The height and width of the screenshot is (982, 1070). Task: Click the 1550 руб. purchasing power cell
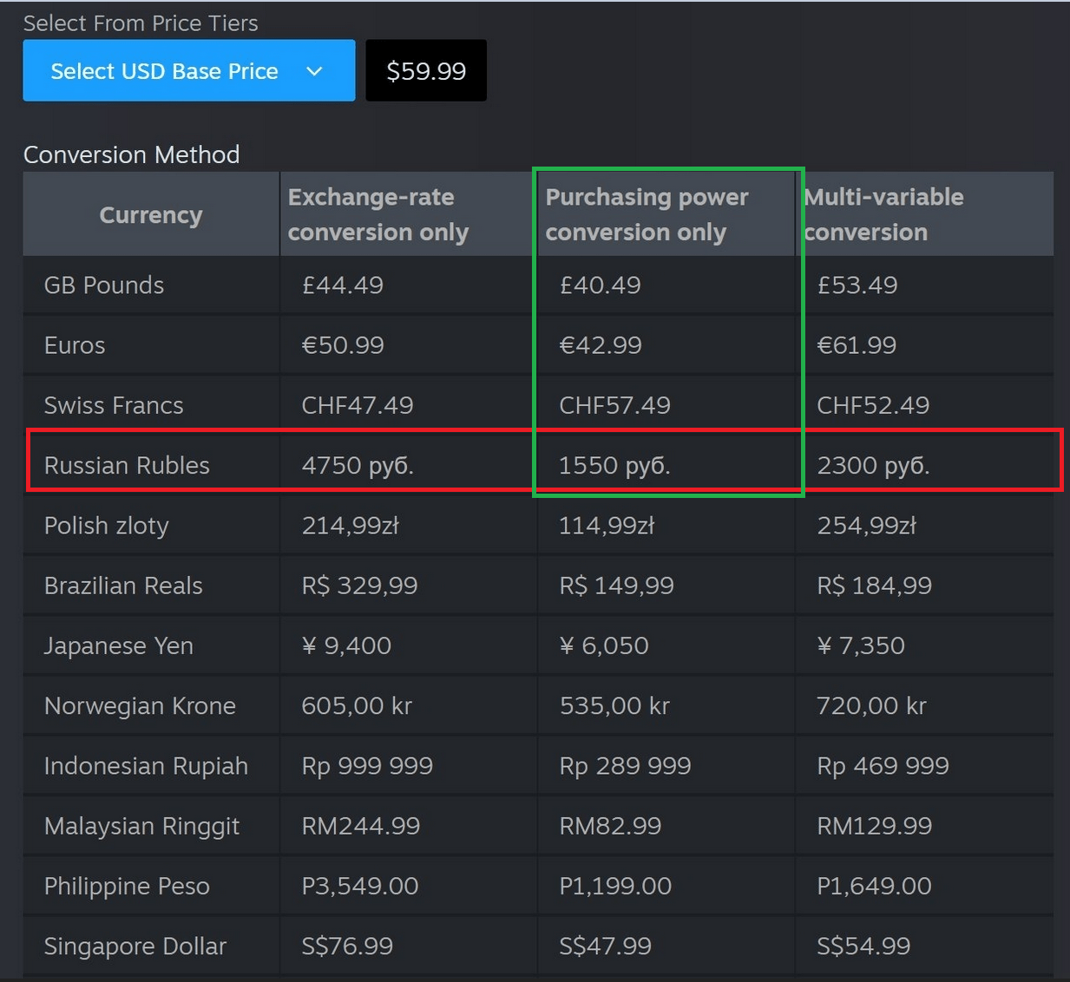tap(614, 466)
